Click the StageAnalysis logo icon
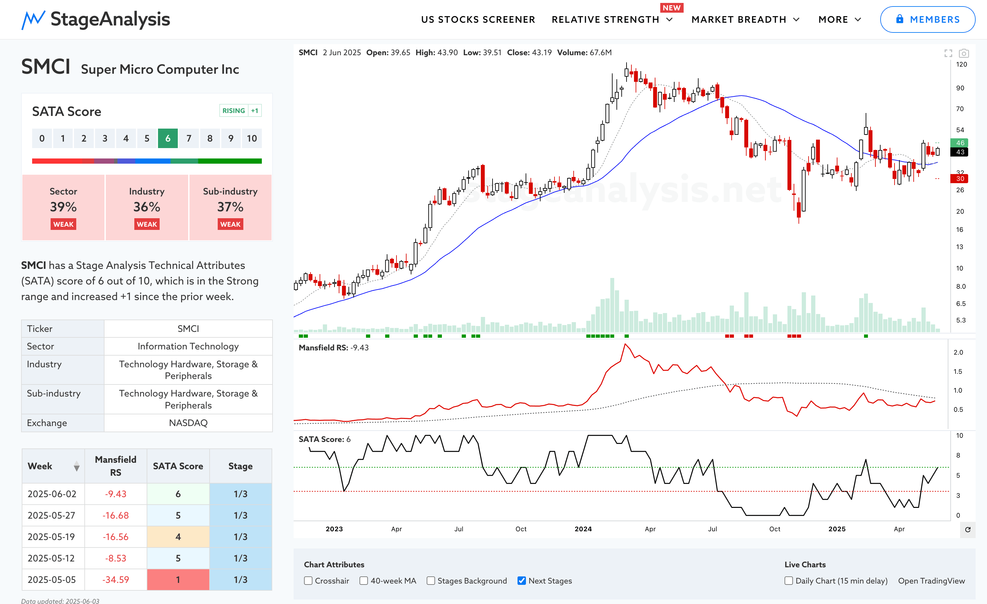Screen dimensions: 987x604 point(33,19)
